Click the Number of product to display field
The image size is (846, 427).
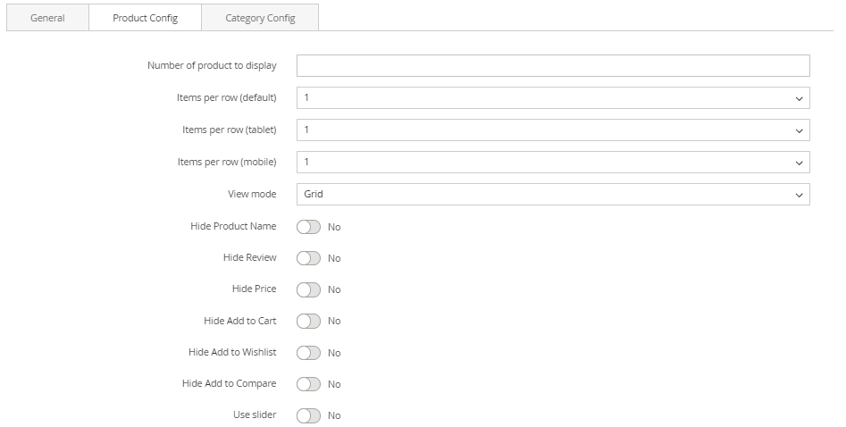[x=552, y=66]
